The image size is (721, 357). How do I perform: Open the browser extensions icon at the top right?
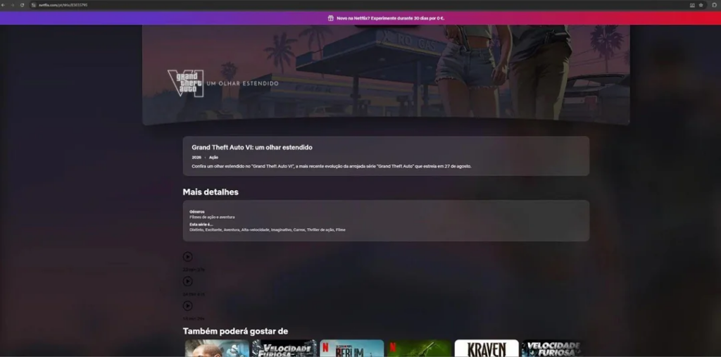tap(714, 5)
